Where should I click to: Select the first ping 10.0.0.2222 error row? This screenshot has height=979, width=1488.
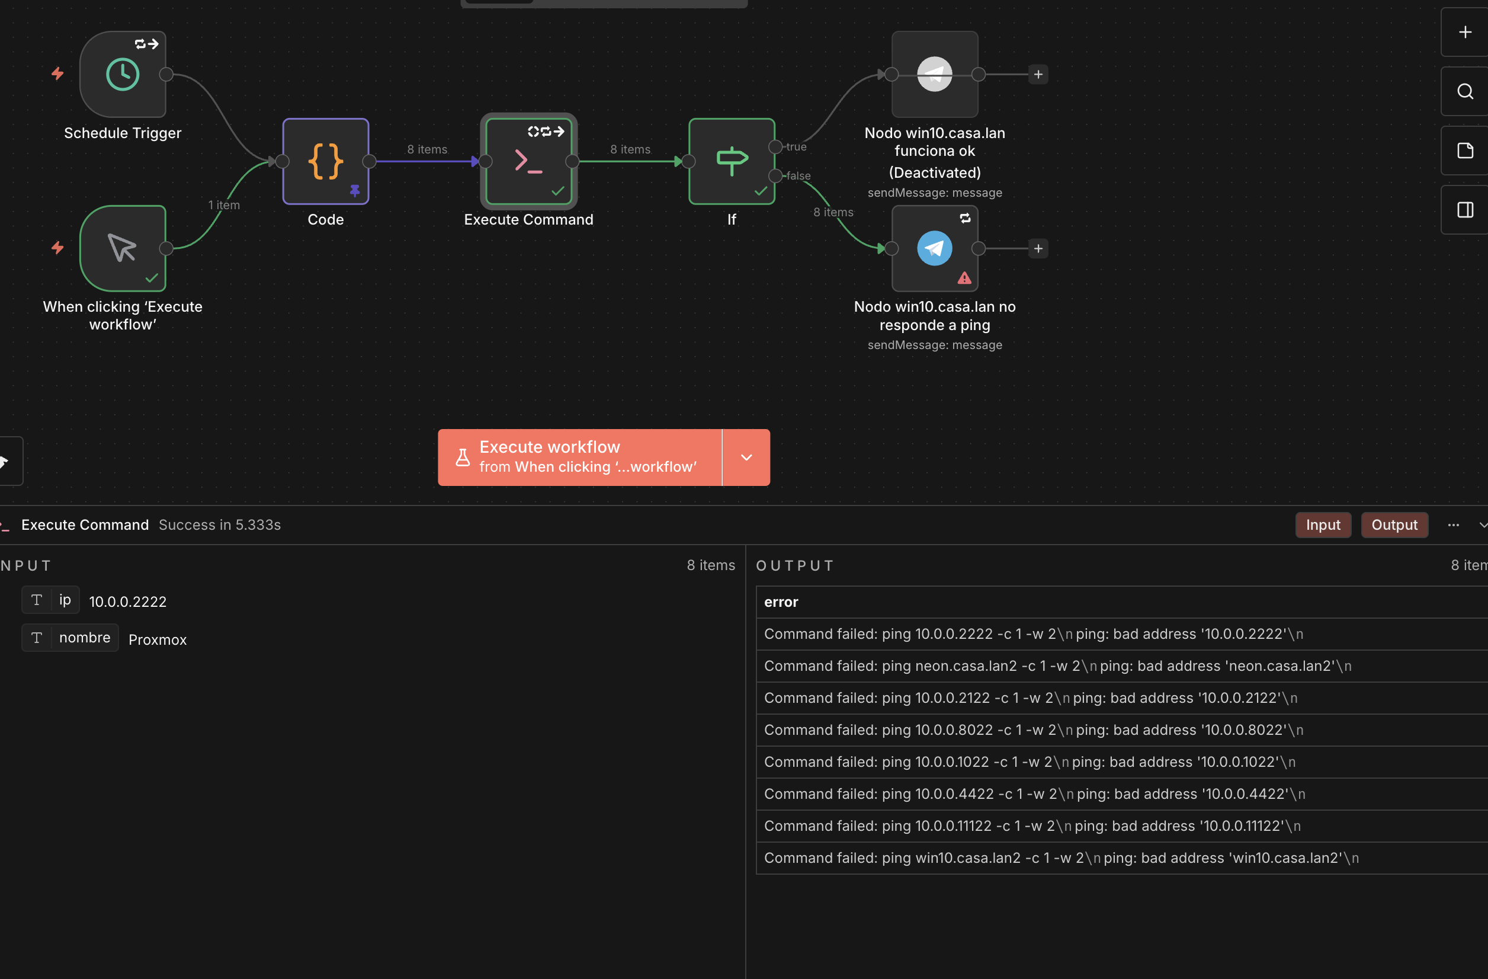tap(1033, 634)
